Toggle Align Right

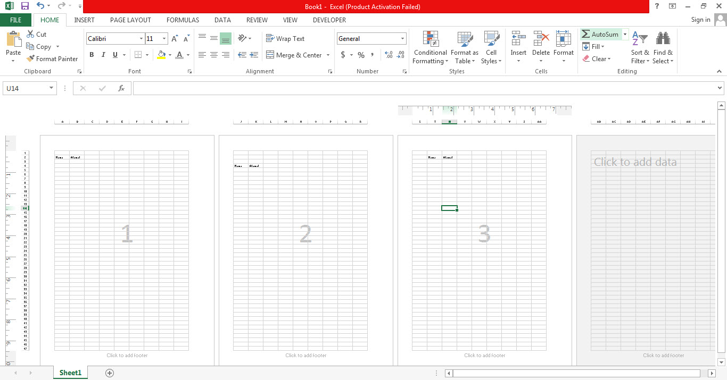[226, 55]
